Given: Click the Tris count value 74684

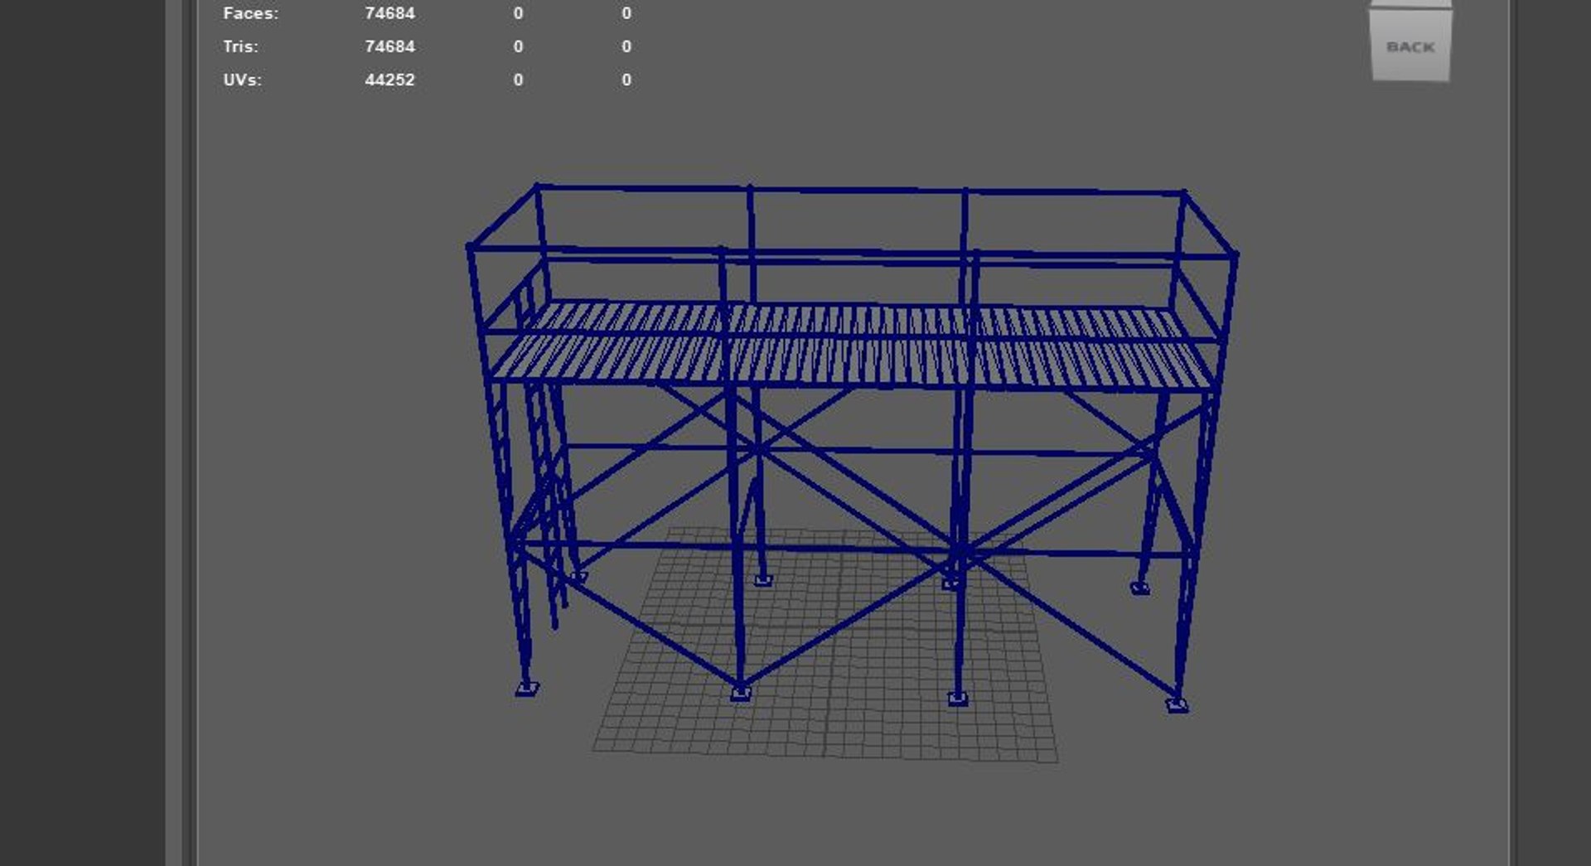Looking at the screenshot, I should pyautogui.click(x=389, y=46).
